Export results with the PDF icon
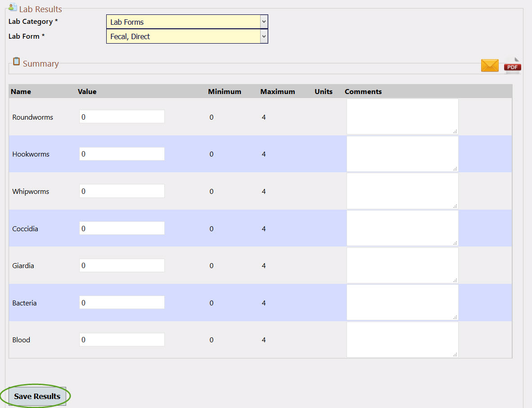The height and width of the screenshot is (408, 532). 512,66
